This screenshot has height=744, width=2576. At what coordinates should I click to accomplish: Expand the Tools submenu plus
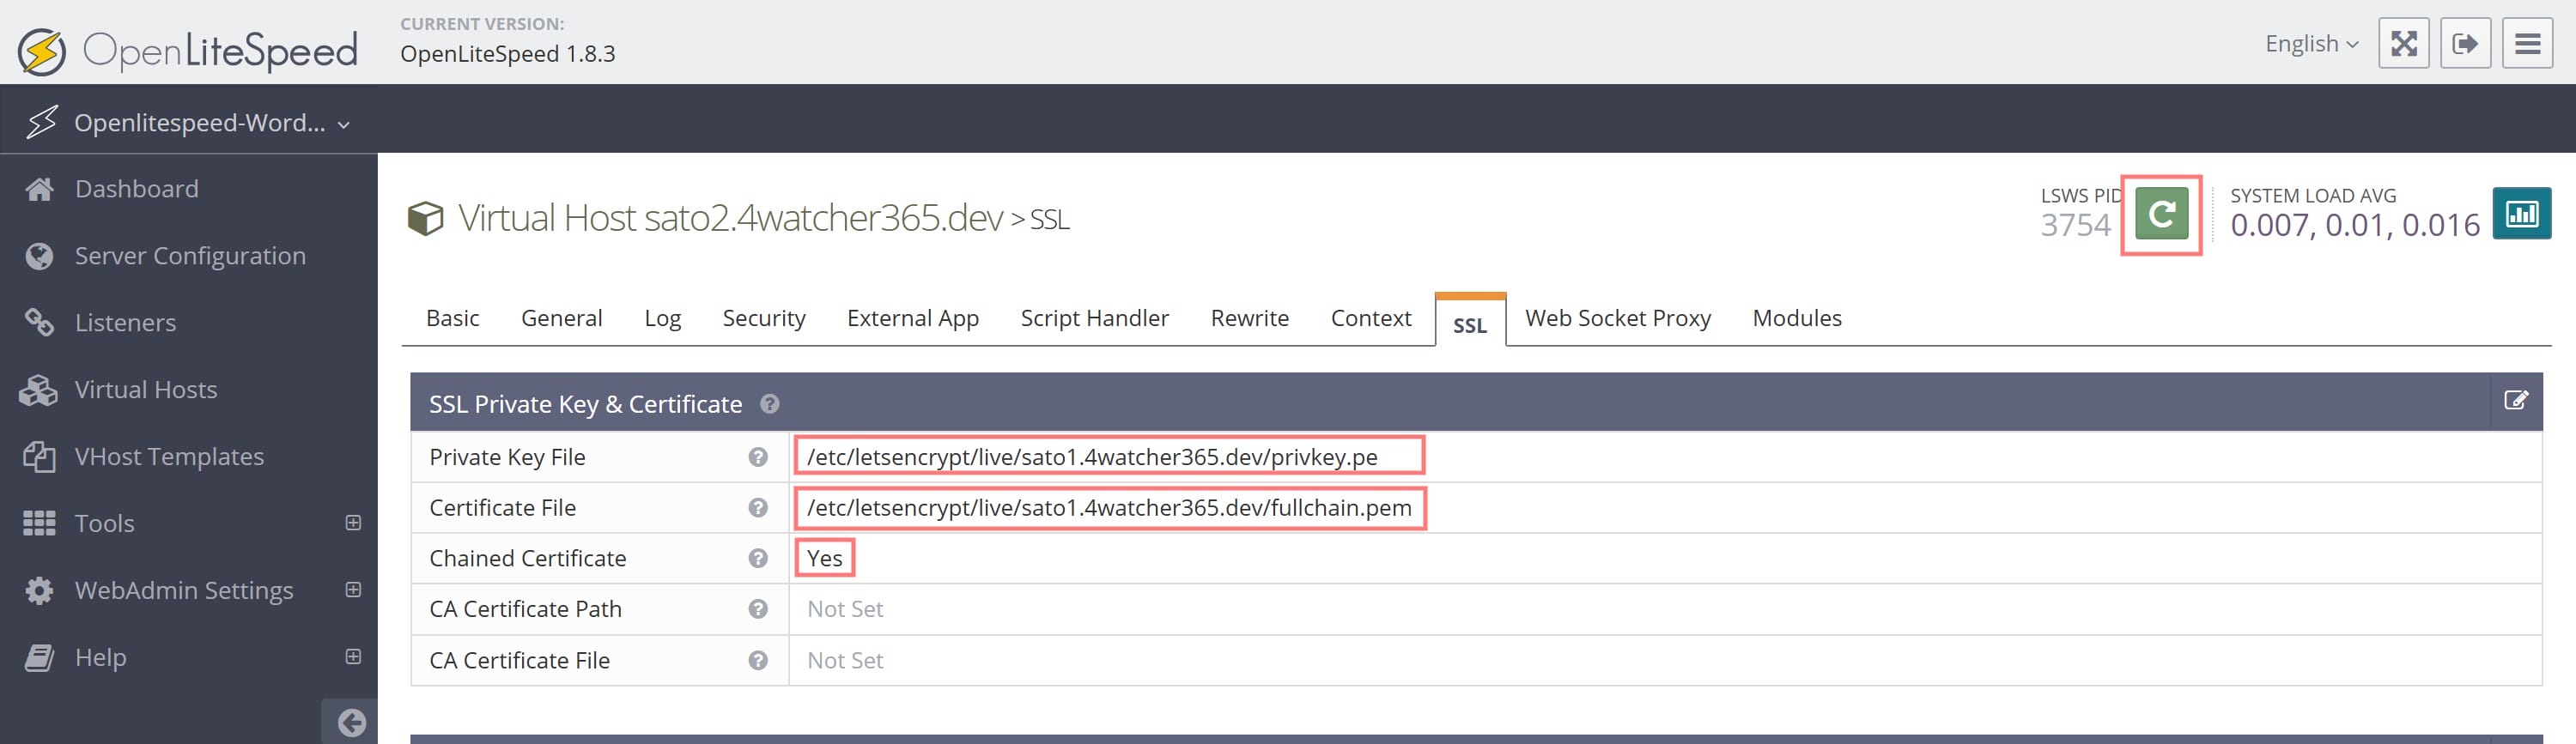[353, 522]
